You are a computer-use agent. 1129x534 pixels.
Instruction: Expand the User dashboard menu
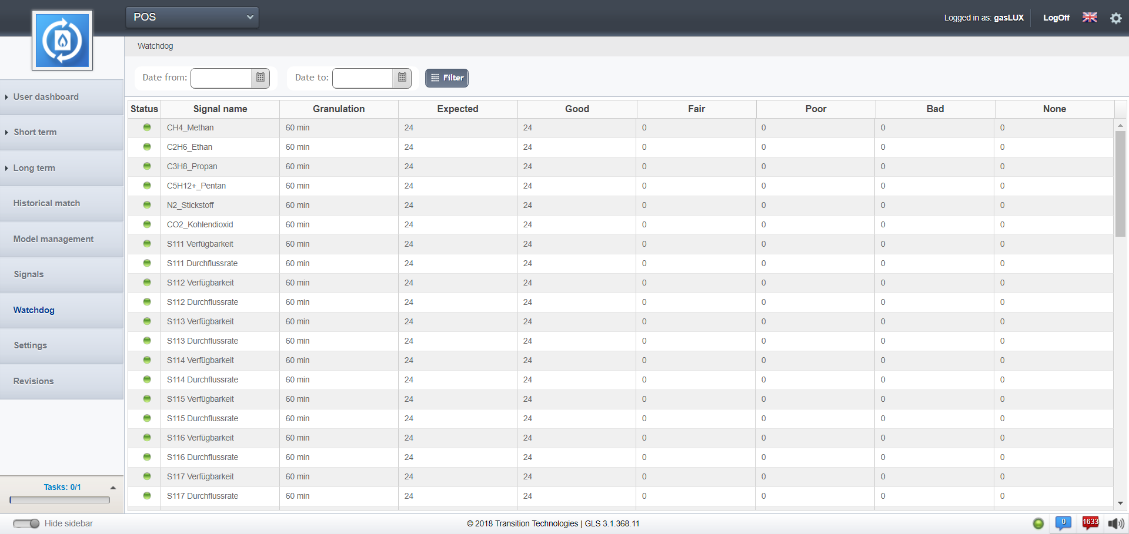[46, 97]
